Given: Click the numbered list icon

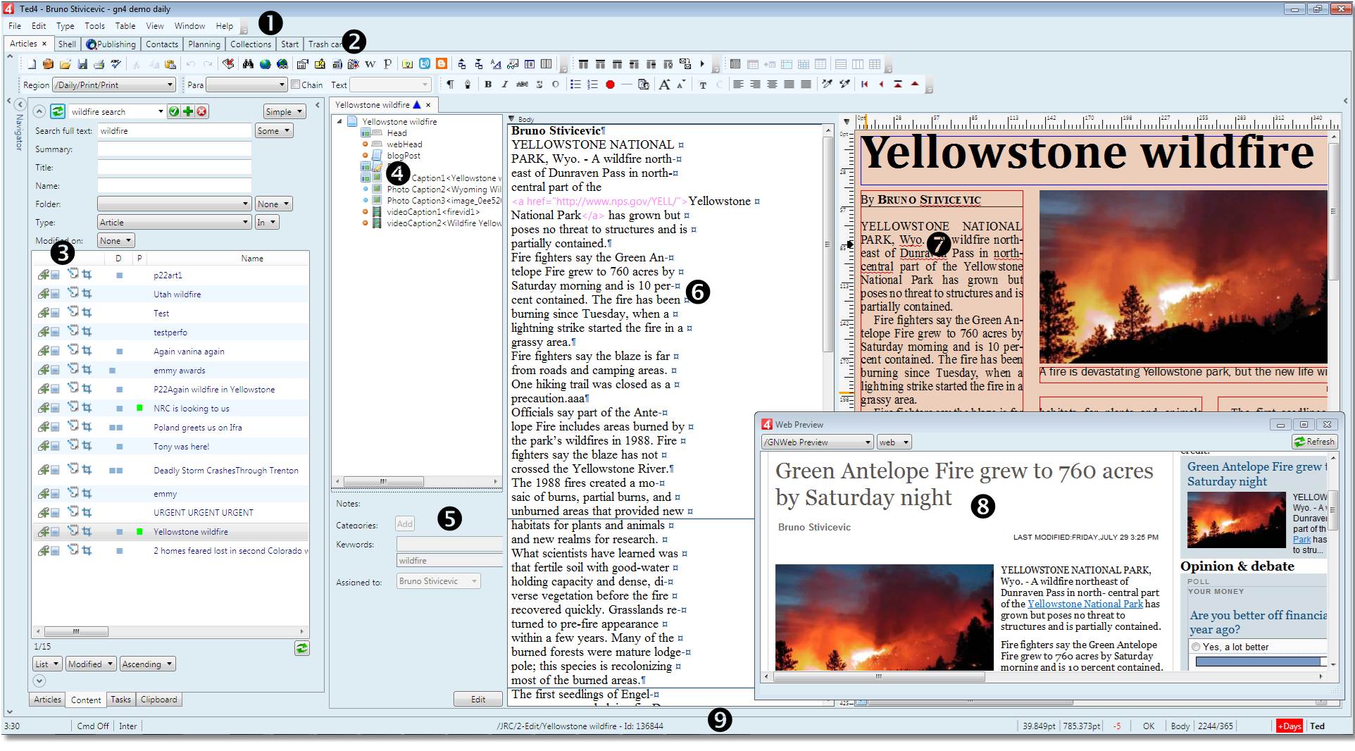Looking at the screenshot, I should (x=592, y=85).
